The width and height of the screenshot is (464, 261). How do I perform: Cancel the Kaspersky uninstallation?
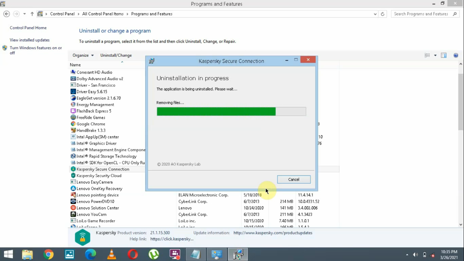(293, 179)
